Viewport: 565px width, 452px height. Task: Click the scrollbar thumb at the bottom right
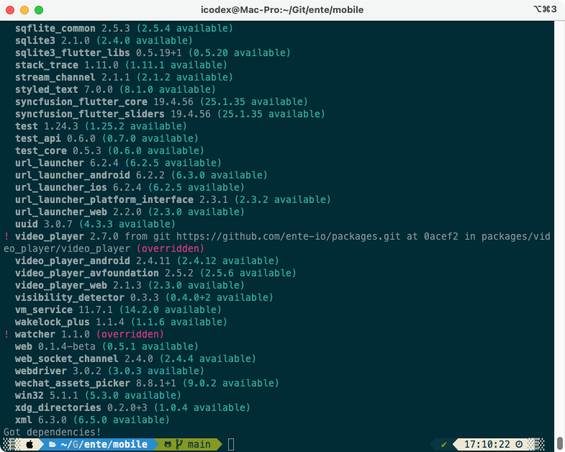click(x=560, y=442)
